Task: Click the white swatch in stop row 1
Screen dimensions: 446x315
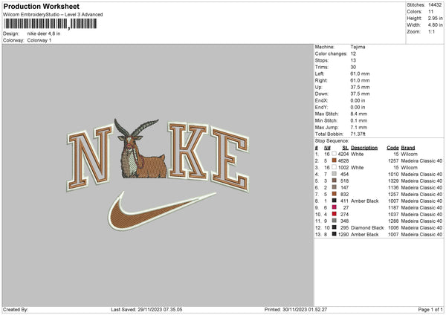Action: [x=334, y=154]
